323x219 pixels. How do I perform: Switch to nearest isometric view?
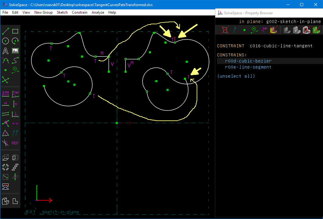pos(5,201)
